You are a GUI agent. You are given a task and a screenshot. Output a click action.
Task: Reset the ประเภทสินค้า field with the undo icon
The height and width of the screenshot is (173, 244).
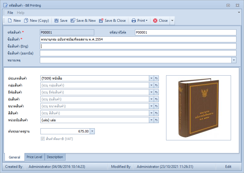(156, 78)
